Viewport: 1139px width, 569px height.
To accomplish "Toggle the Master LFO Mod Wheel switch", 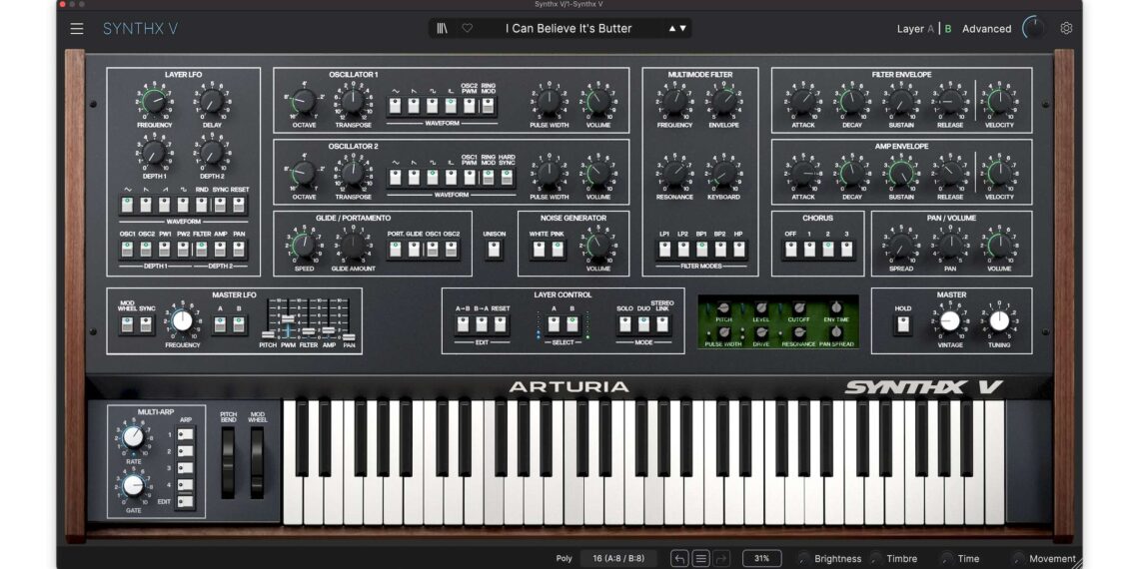I will tap(128, 324).
